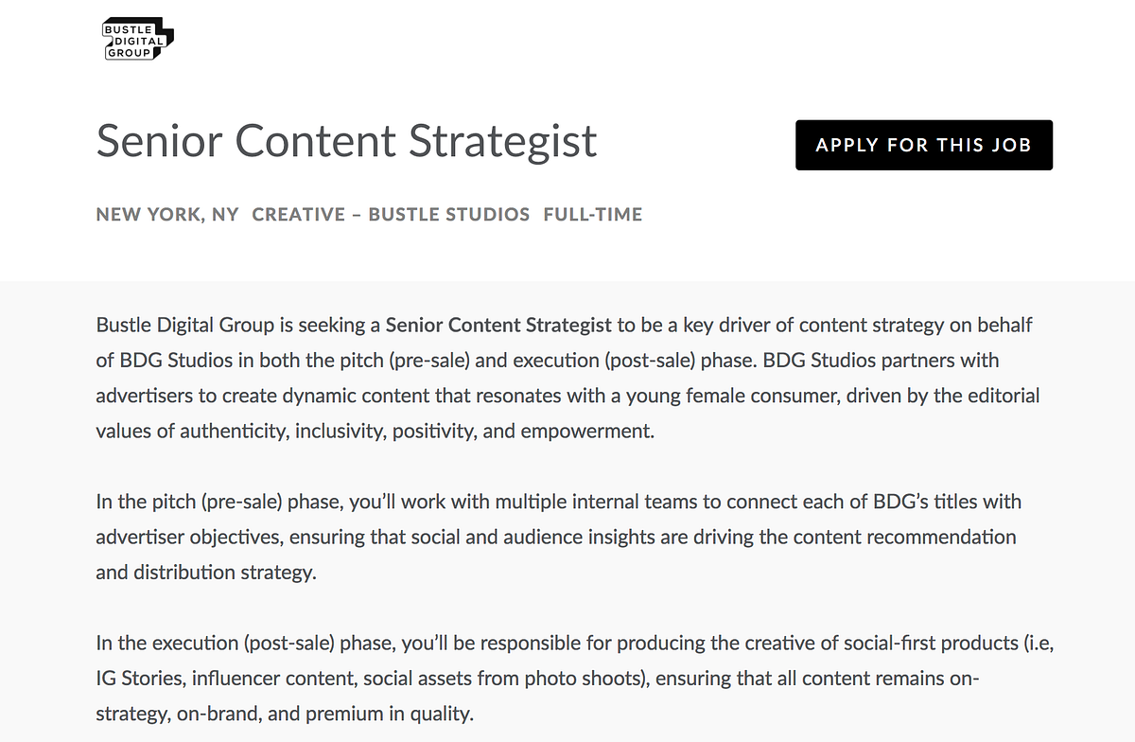The image size is (1135, 742).
Task: Click the line 'strategy, on-brand, and premium in quality'
Action: point(284,714)
